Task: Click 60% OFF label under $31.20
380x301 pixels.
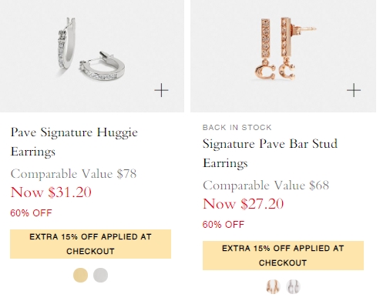Action: pos(31,213)
